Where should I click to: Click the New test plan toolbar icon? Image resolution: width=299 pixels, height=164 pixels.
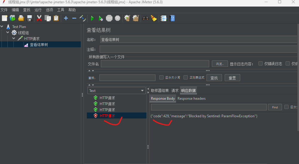4,18
